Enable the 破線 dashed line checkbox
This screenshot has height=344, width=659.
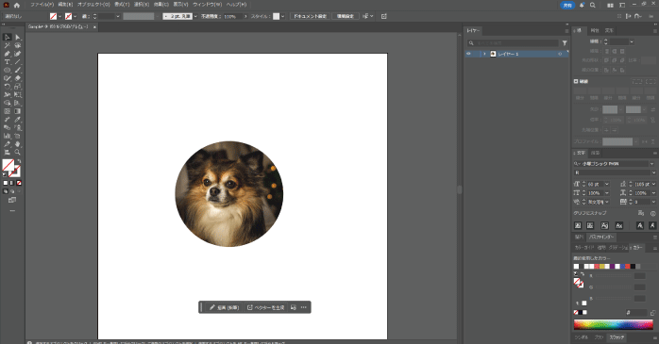[x=576, y=81]
